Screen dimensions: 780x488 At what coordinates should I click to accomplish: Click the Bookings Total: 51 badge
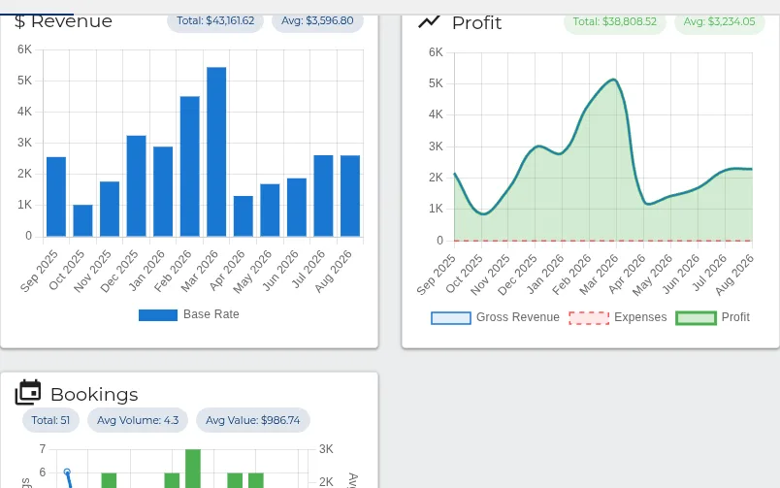coord(50,420)
